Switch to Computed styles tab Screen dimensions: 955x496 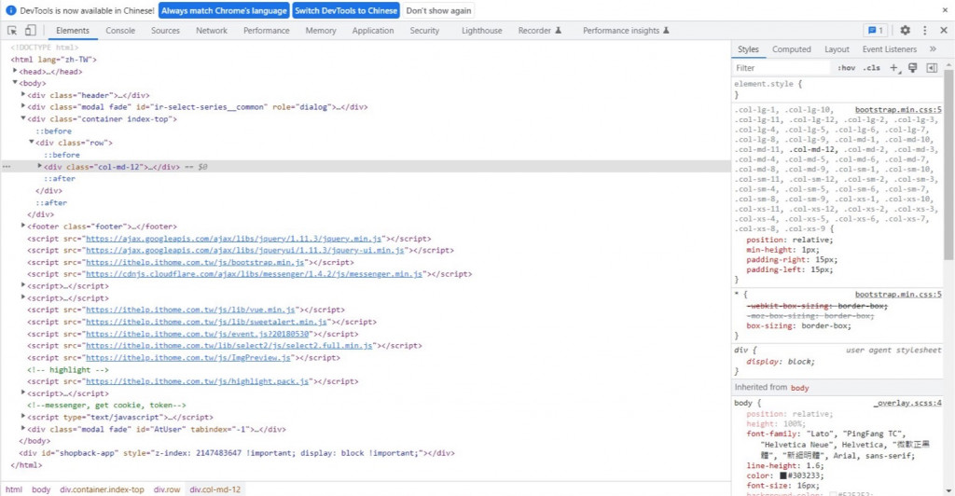coord(791,49)
